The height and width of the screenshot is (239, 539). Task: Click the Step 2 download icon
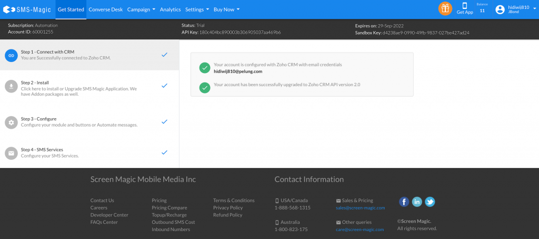tap(12, 86)
